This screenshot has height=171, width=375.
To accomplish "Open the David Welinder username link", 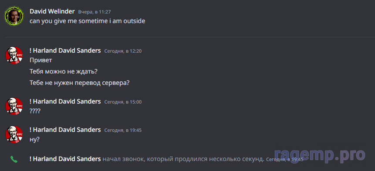I will 52,11.
